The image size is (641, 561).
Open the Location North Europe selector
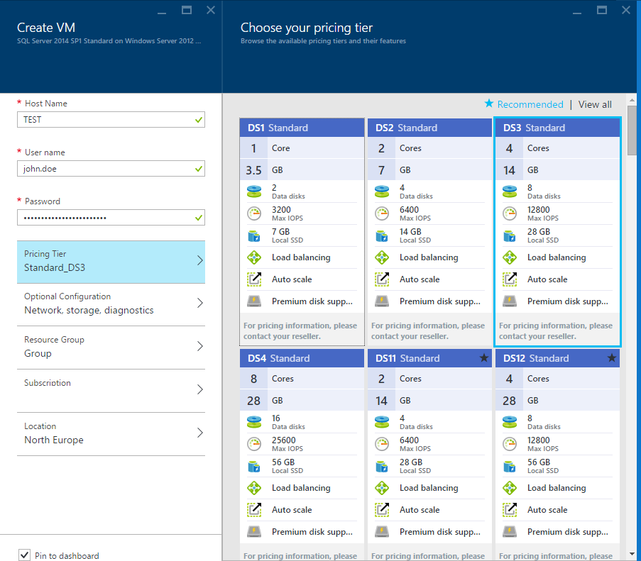pyautogui.click(x=111, y=433)
